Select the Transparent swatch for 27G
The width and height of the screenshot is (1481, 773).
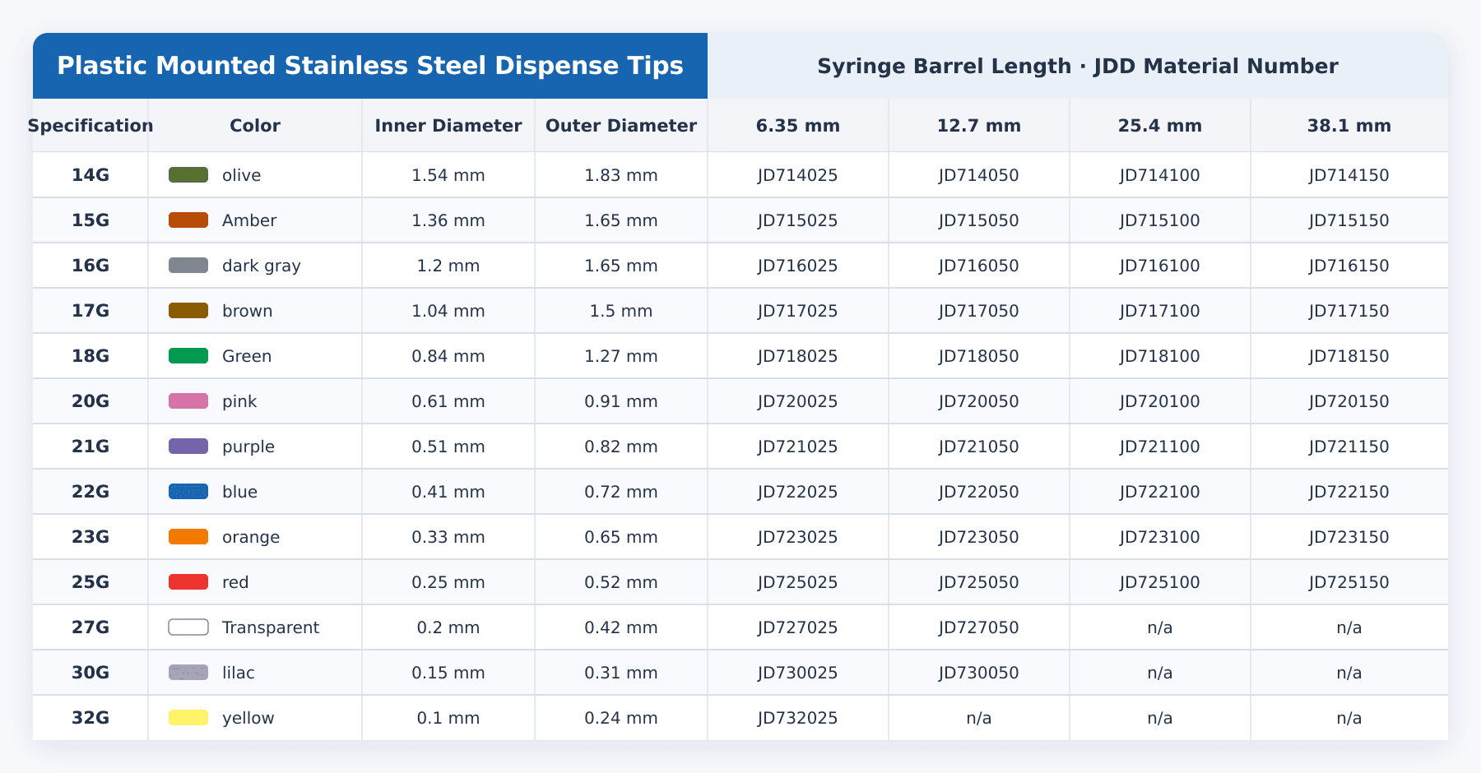pos(188,627)
